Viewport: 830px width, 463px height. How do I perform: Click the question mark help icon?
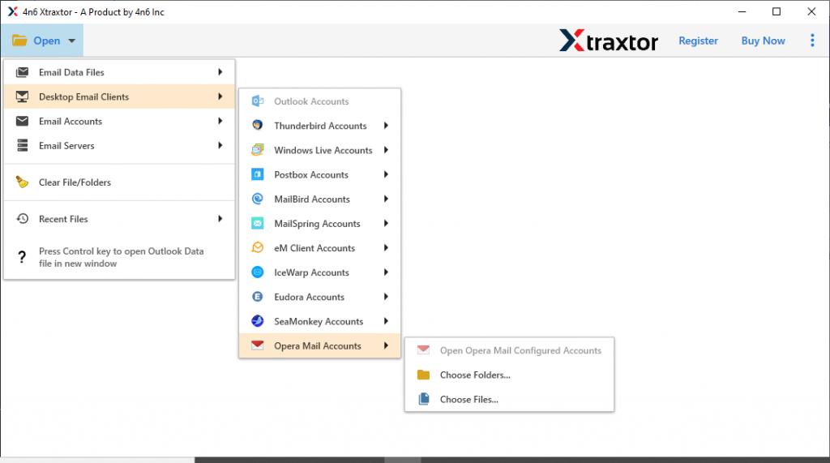pyautogui.click(x=22, y=257)
